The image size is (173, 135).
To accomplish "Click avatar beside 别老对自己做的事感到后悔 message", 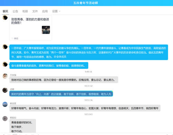I will pyautogui.click(x=5, y=76).
